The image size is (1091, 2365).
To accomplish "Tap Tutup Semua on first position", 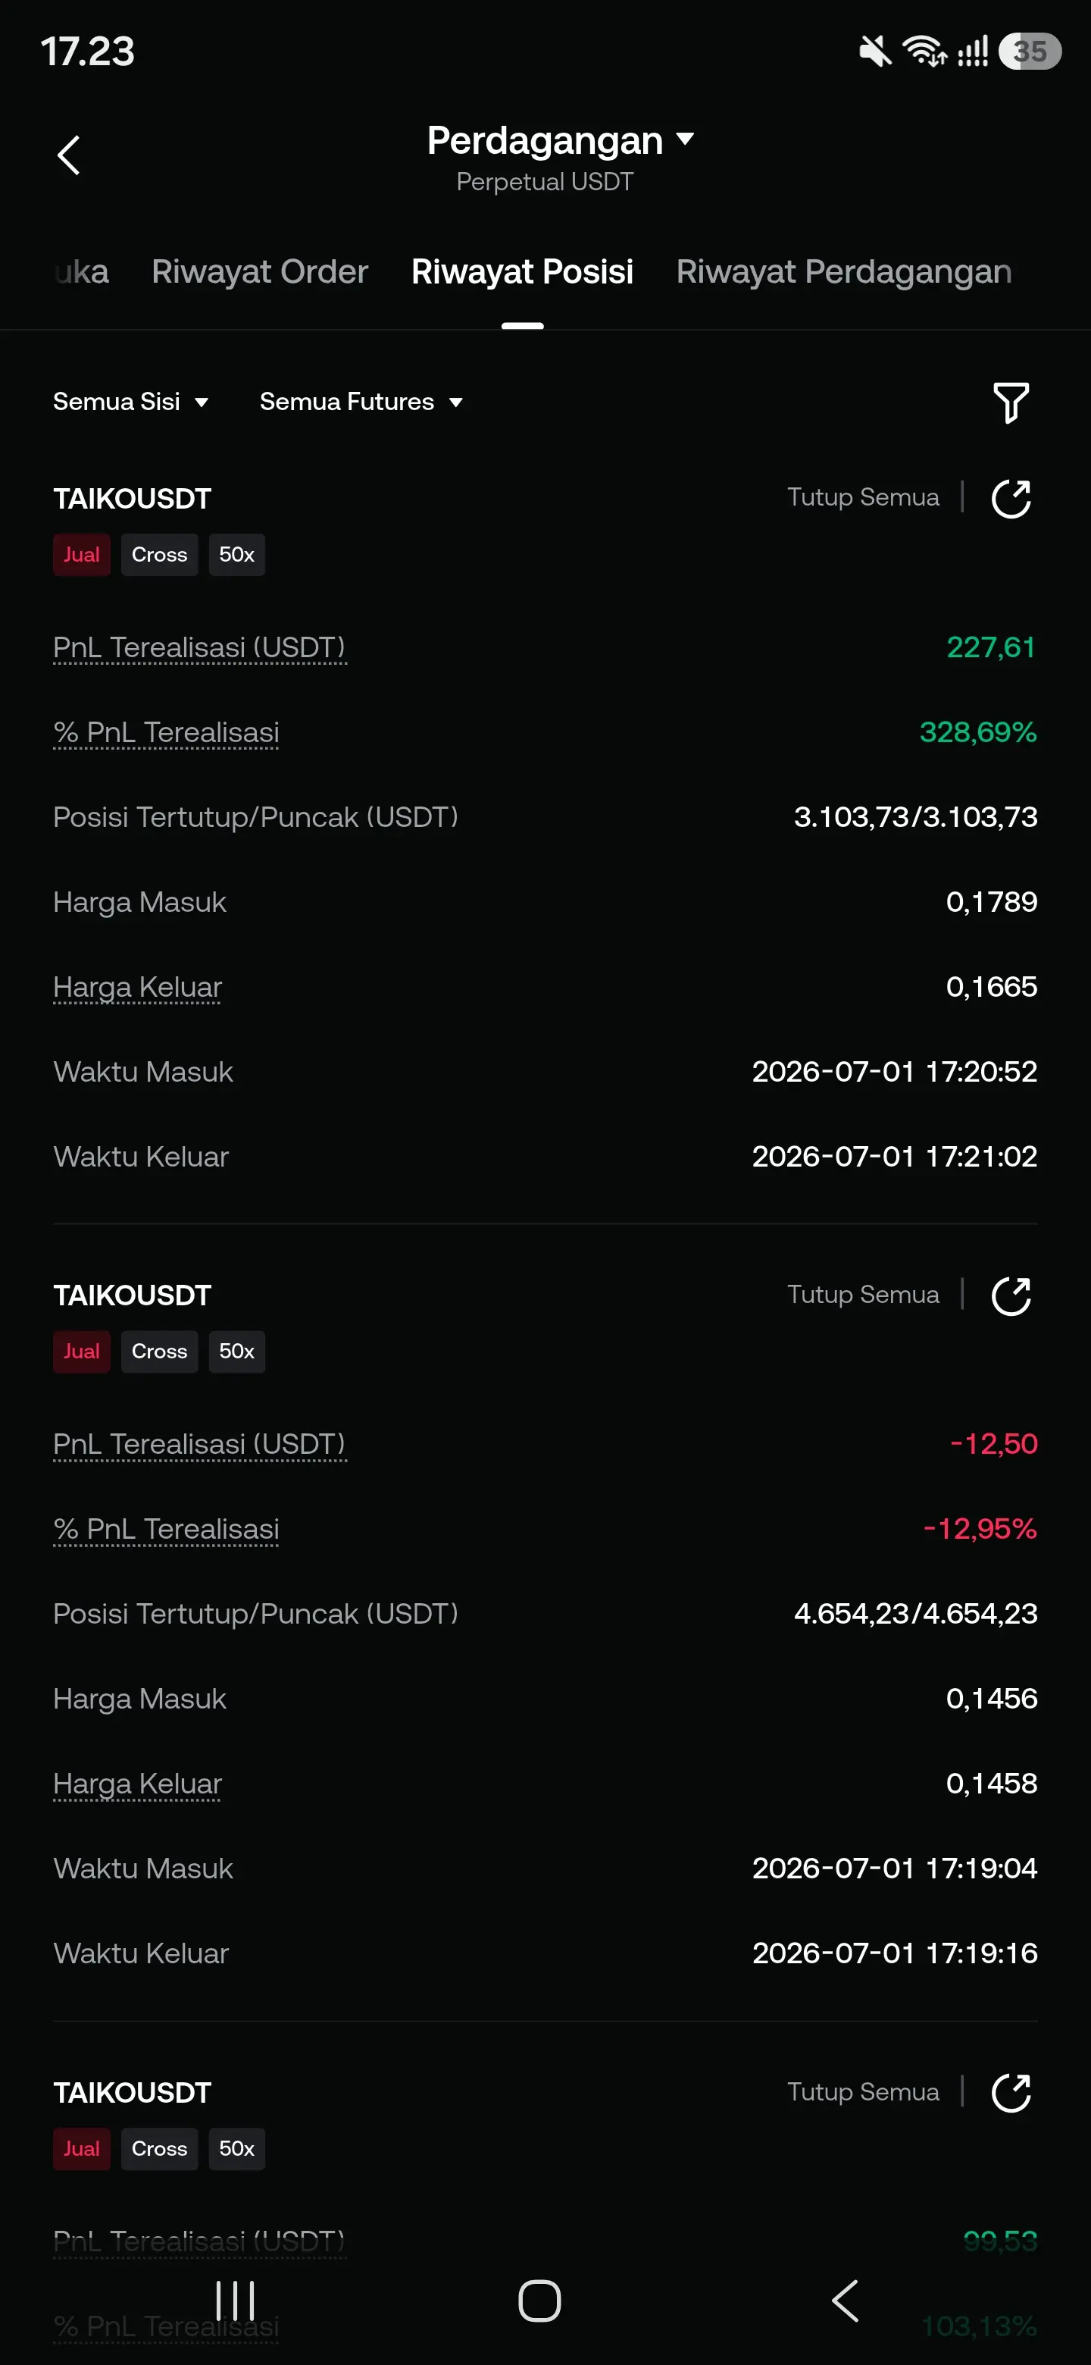I will coord(862,497).
